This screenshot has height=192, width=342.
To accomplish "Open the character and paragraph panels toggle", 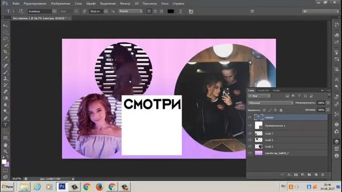I will click(191, 11).
